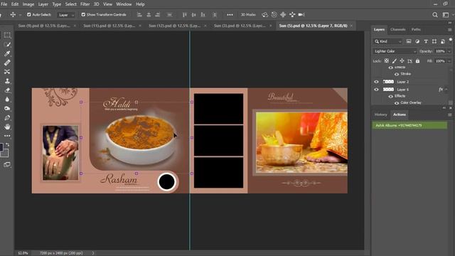Switch to the Channels tab

coord(398,29)
